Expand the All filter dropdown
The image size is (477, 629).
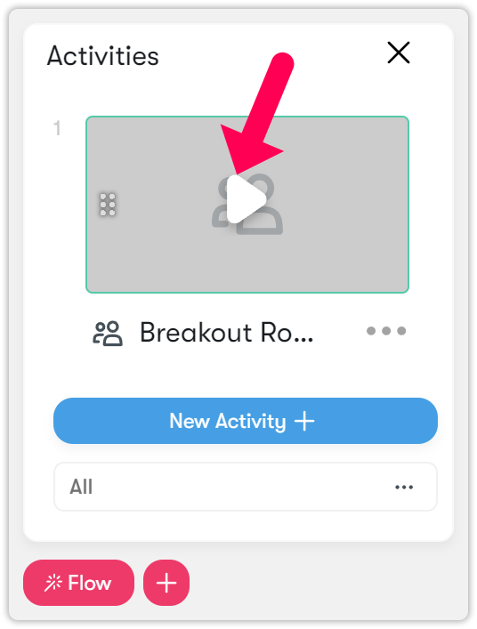tap(246, 487)
